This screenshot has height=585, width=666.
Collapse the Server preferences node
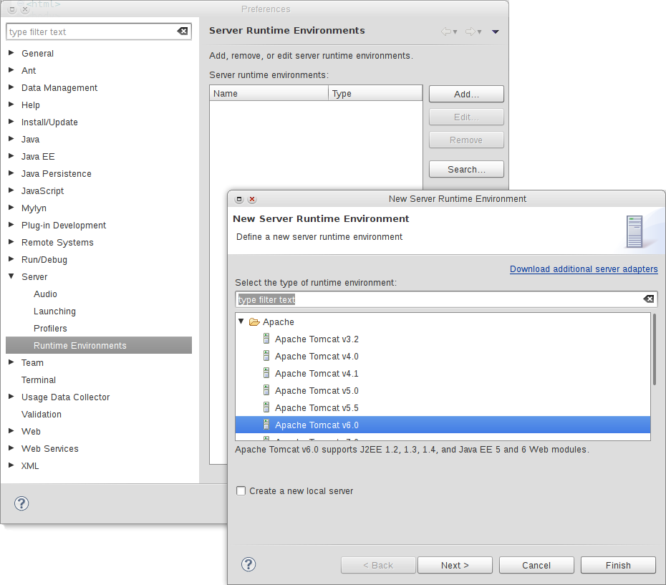pos(11,276)
